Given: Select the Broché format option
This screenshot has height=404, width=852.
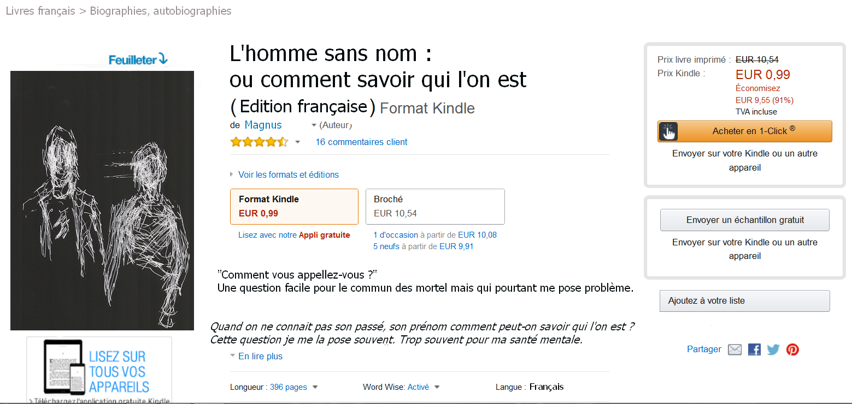Looking at the screenshot, I should (x=434, y=206).
